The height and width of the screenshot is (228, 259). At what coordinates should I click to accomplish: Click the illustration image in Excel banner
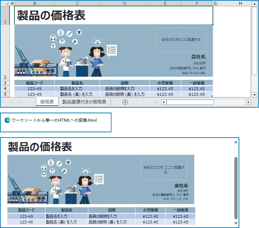66,53
